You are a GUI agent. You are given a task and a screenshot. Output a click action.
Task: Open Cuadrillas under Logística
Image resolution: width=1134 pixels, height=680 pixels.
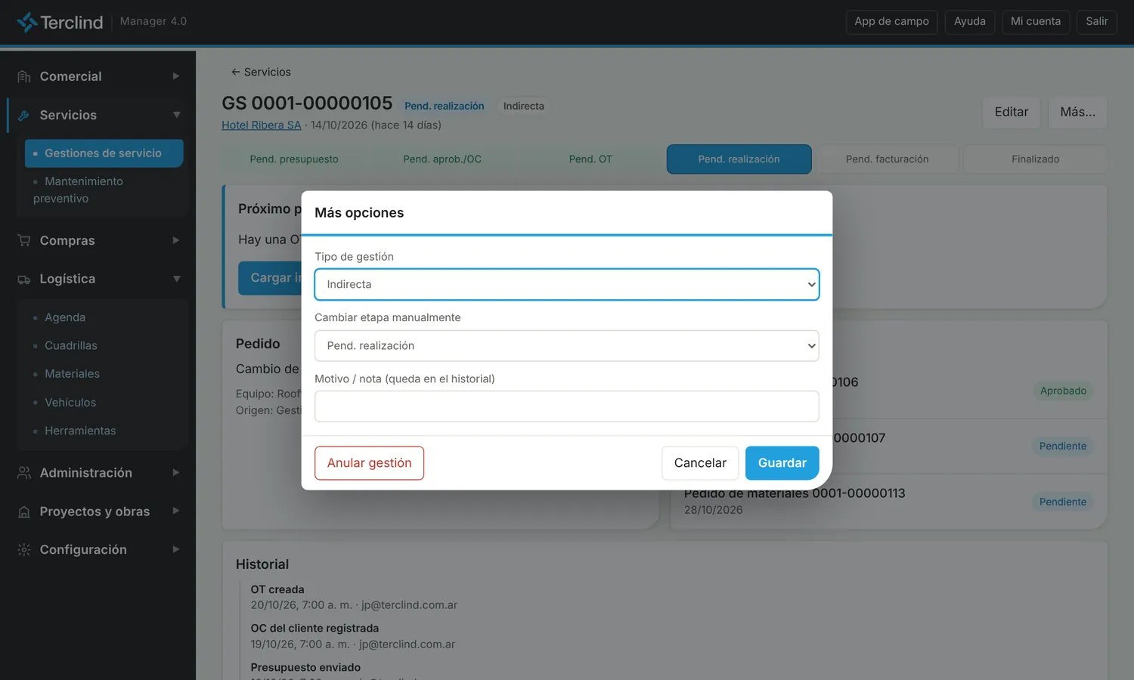coord(71,346)
